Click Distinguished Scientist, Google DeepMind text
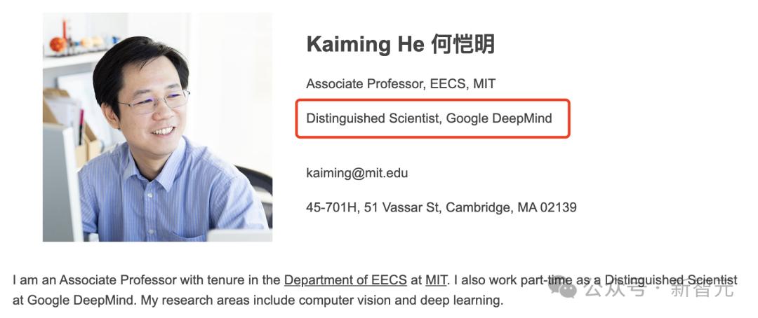758x318 pixels. (429, 118)
